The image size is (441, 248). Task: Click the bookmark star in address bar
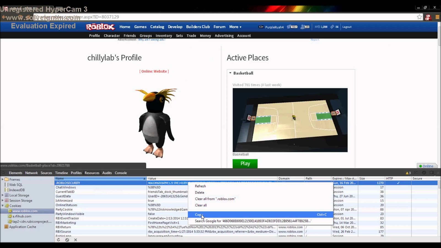[420, 17]
